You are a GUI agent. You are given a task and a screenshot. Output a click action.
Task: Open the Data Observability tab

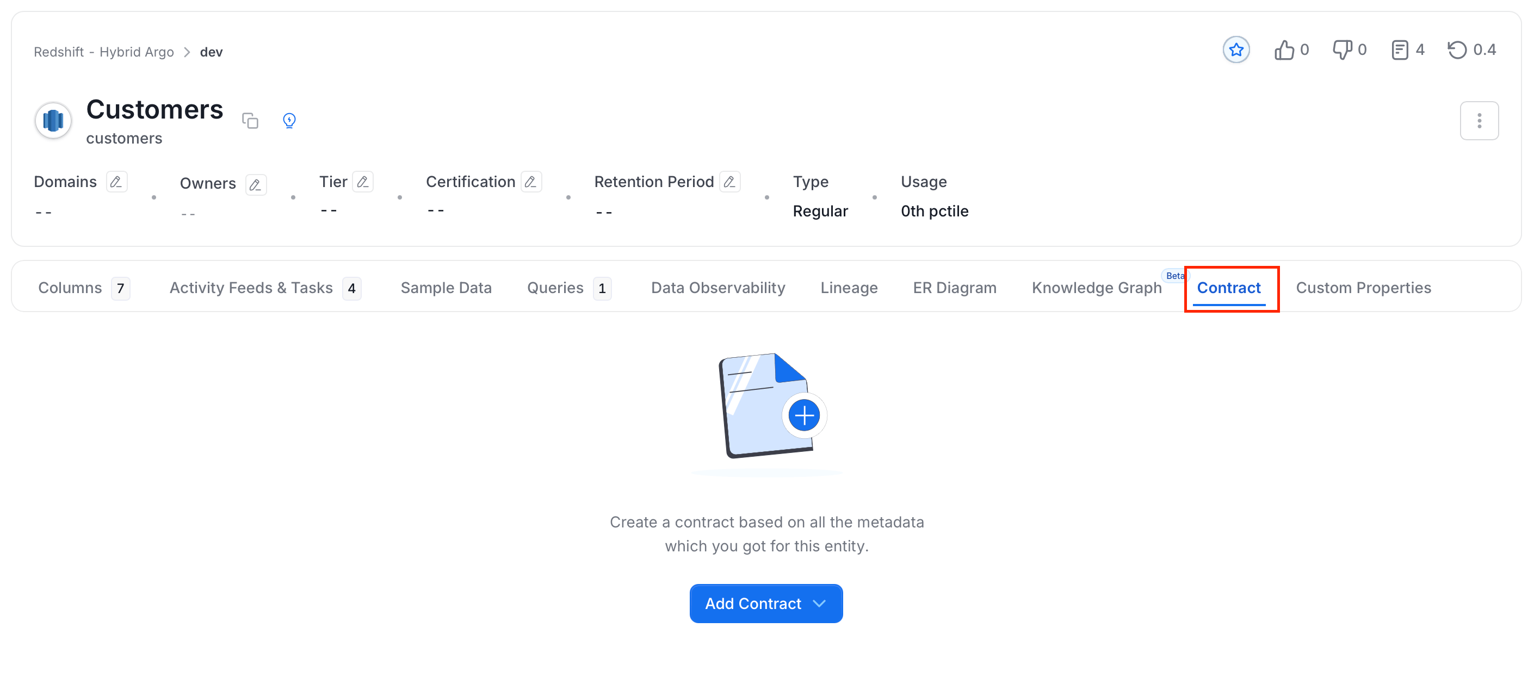[717, 288]
